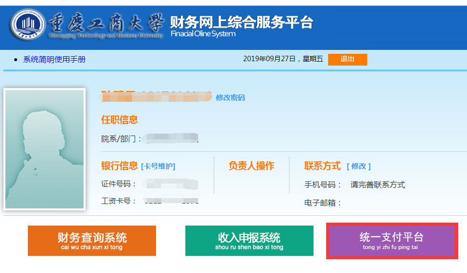Click the 电子邮箱 email field label
The width and height of the screenshot is (467, 273).
323,203
